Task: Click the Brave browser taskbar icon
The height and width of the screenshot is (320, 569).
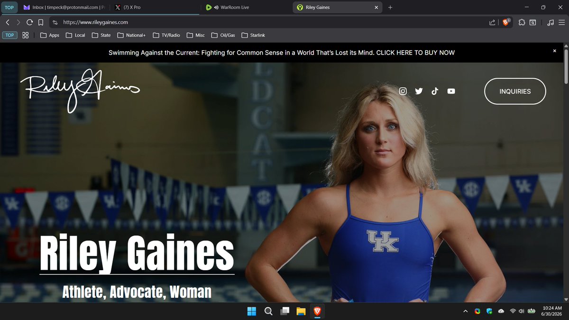Action: pos(317,311)
